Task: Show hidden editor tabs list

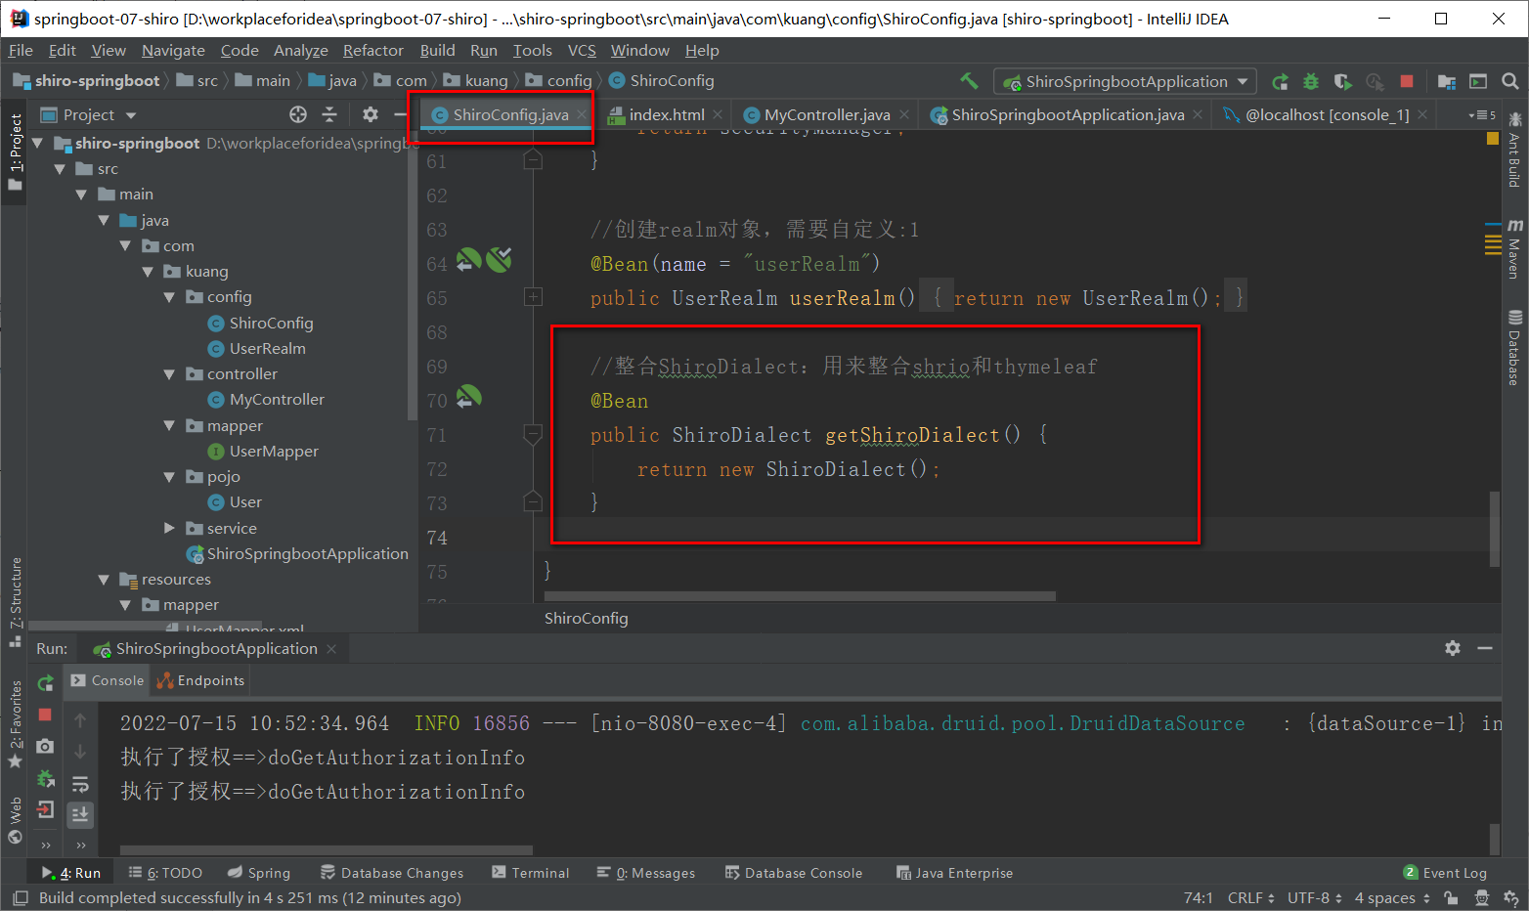Action: 1482,115
